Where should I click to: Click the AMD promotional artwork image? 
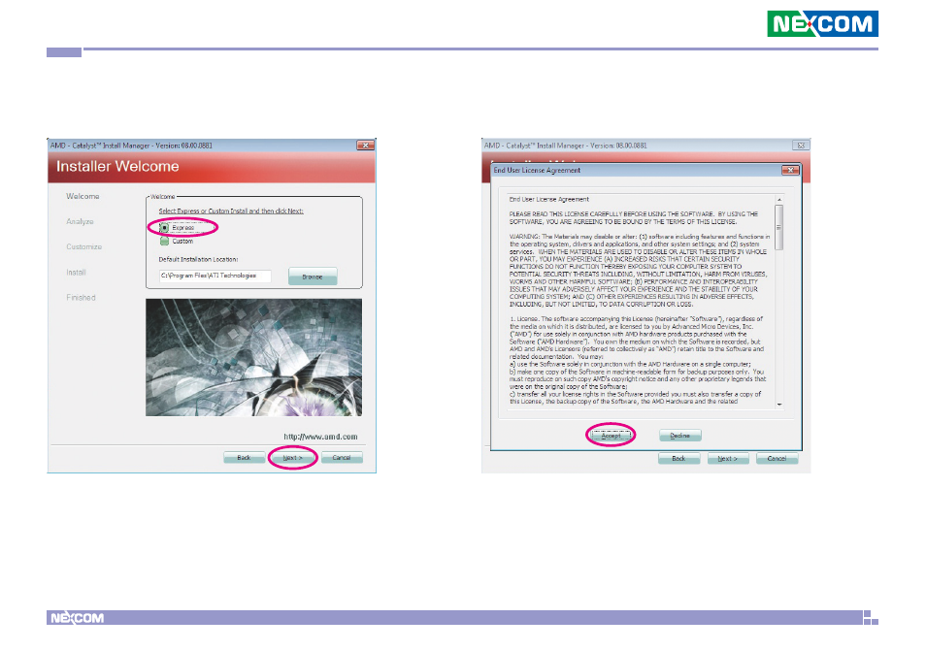[x=254, y=357]
